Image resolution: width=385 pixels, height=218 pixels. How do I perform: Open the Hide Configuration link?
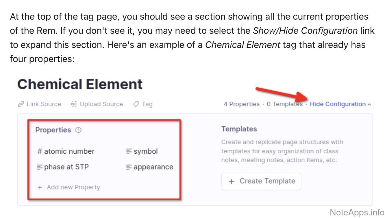338,104
